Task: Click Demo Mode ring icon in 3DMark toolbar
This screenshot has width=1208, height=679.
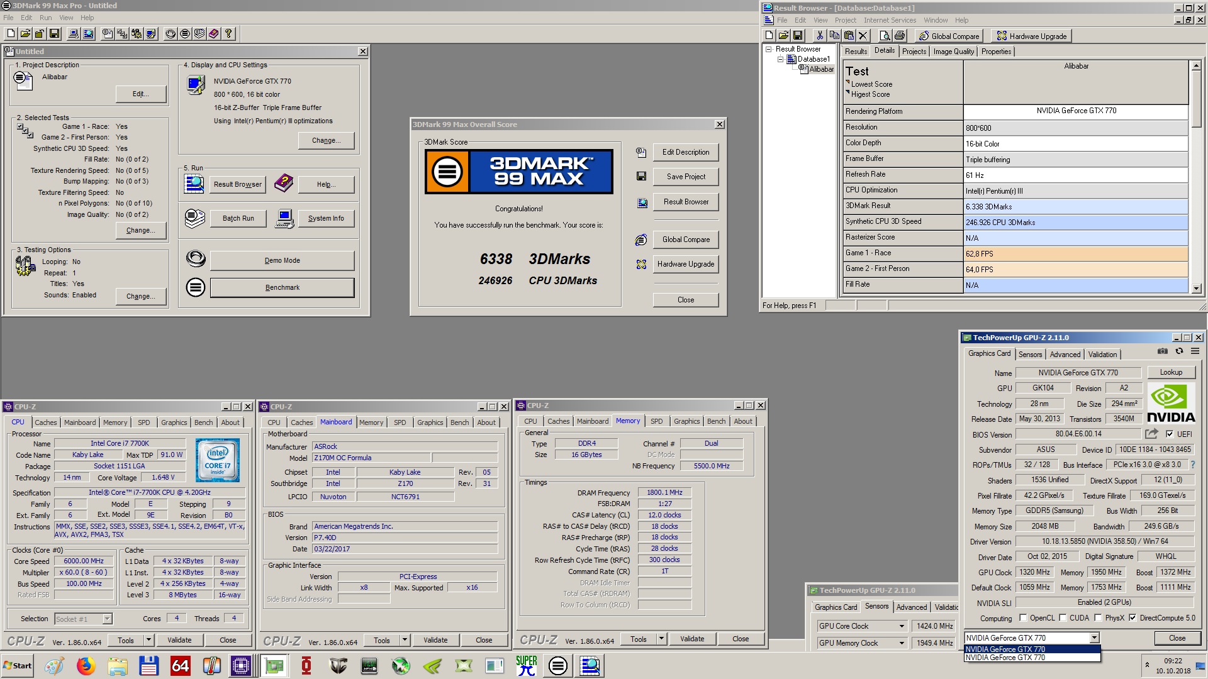Action: 171,33
